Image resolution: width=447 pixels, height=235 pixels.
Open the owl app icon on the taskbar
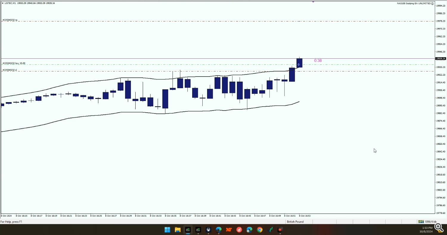[208, 230]
